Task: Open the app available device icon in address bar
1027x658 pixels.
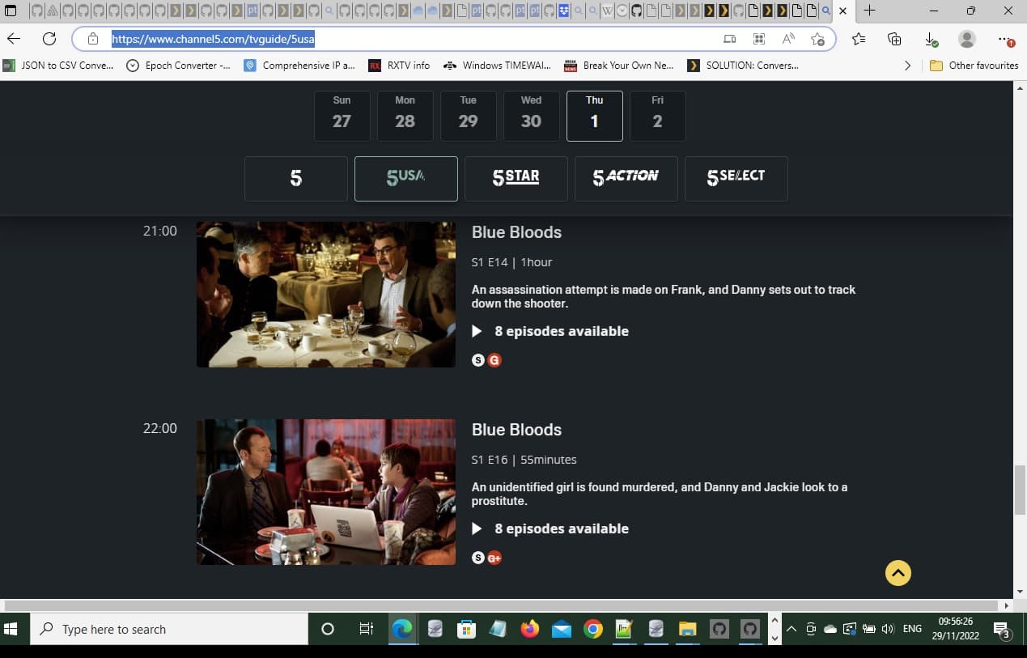Action: point(729,39)
